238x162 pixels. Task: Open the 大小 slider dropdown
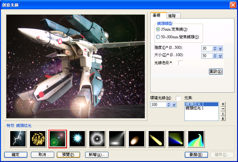point(220,56)
